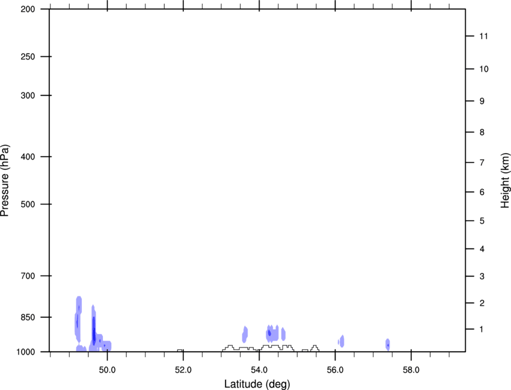
Task: Select the 700 pressure tick label
Action: pos(28,276)
